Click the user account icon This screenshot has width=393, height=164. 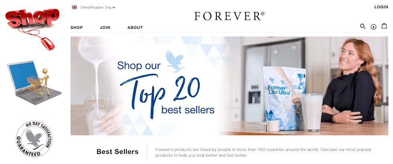[373, 27]
